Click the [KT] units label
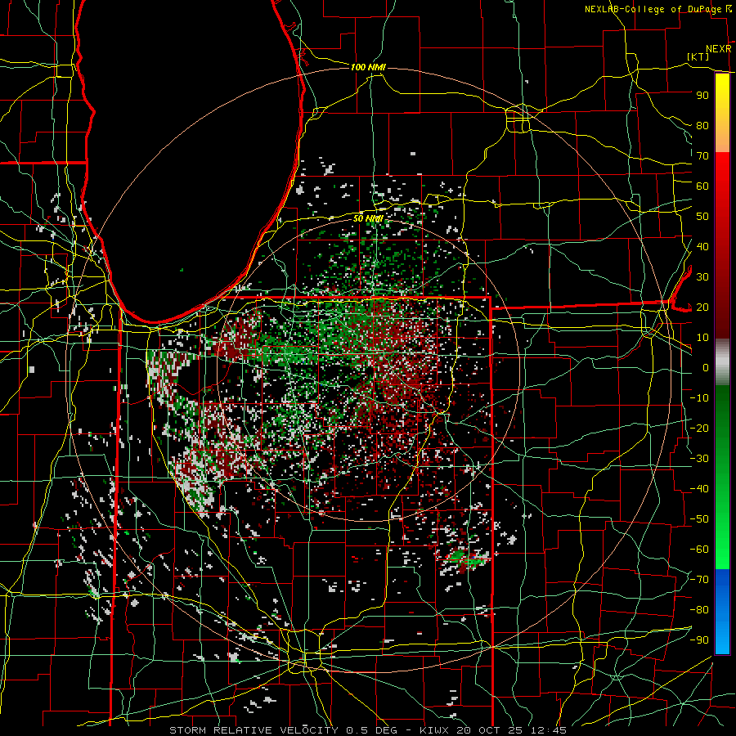 coord(698,56)
